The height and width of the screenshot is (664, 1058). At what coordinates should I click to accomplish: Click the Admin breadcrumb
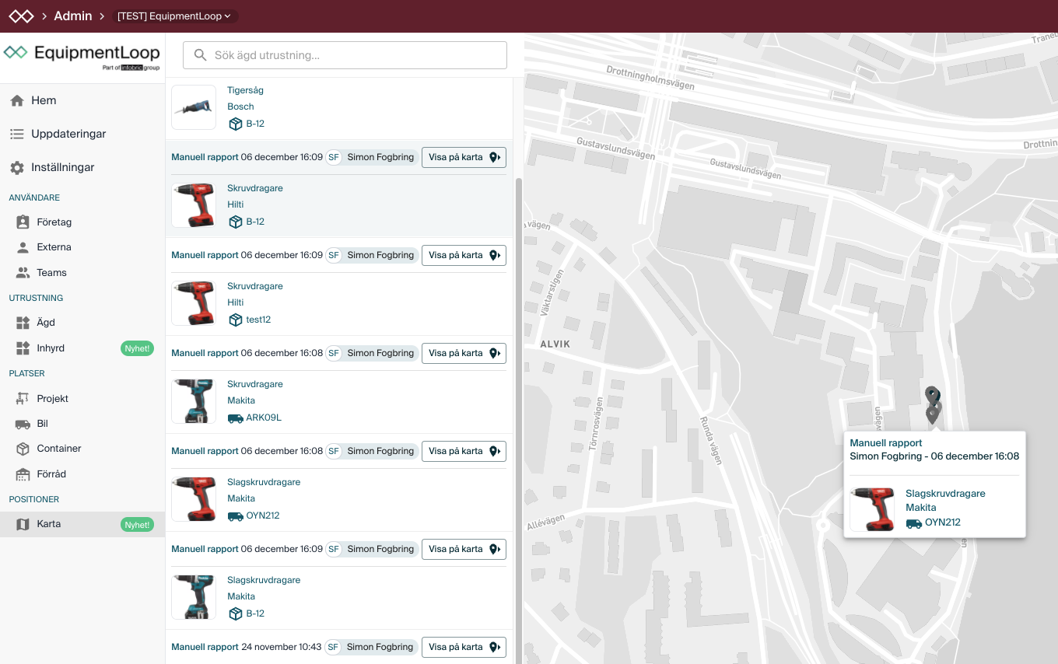73,16
